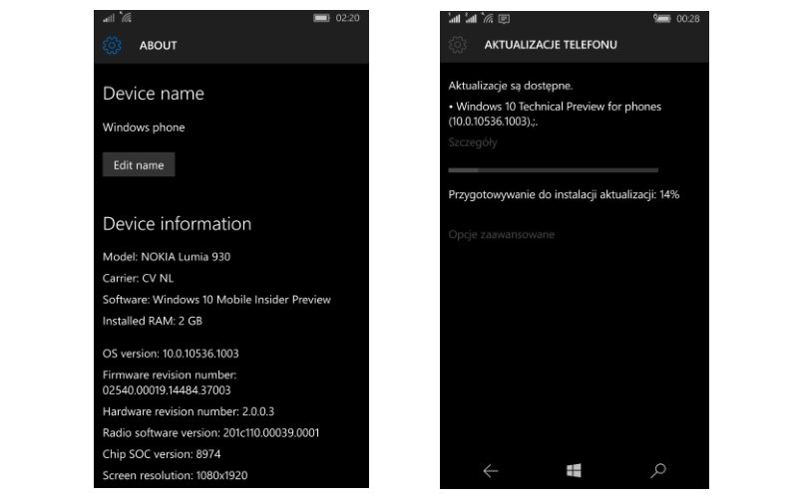The width and height of the screenshot is (798, 498).
Task: Tap the back arrow navigation button
Action: [x=490, y=470]
